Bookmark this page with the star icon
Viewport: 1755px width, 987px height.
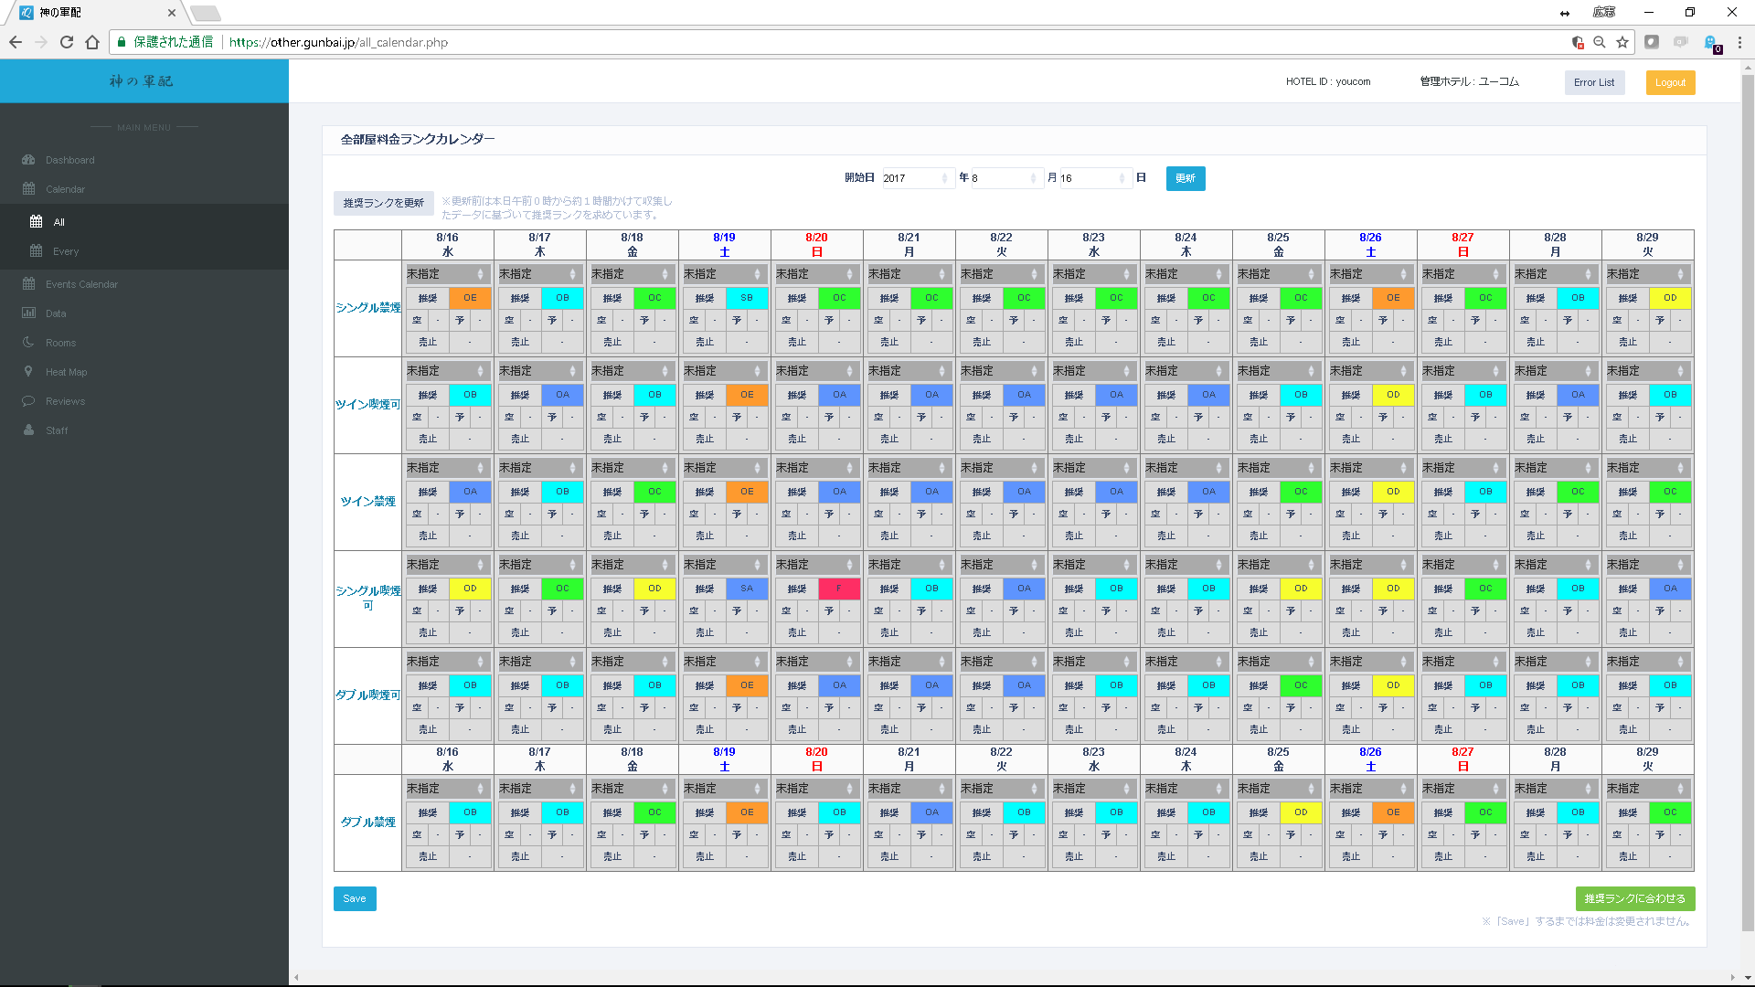coord(1622,42)
